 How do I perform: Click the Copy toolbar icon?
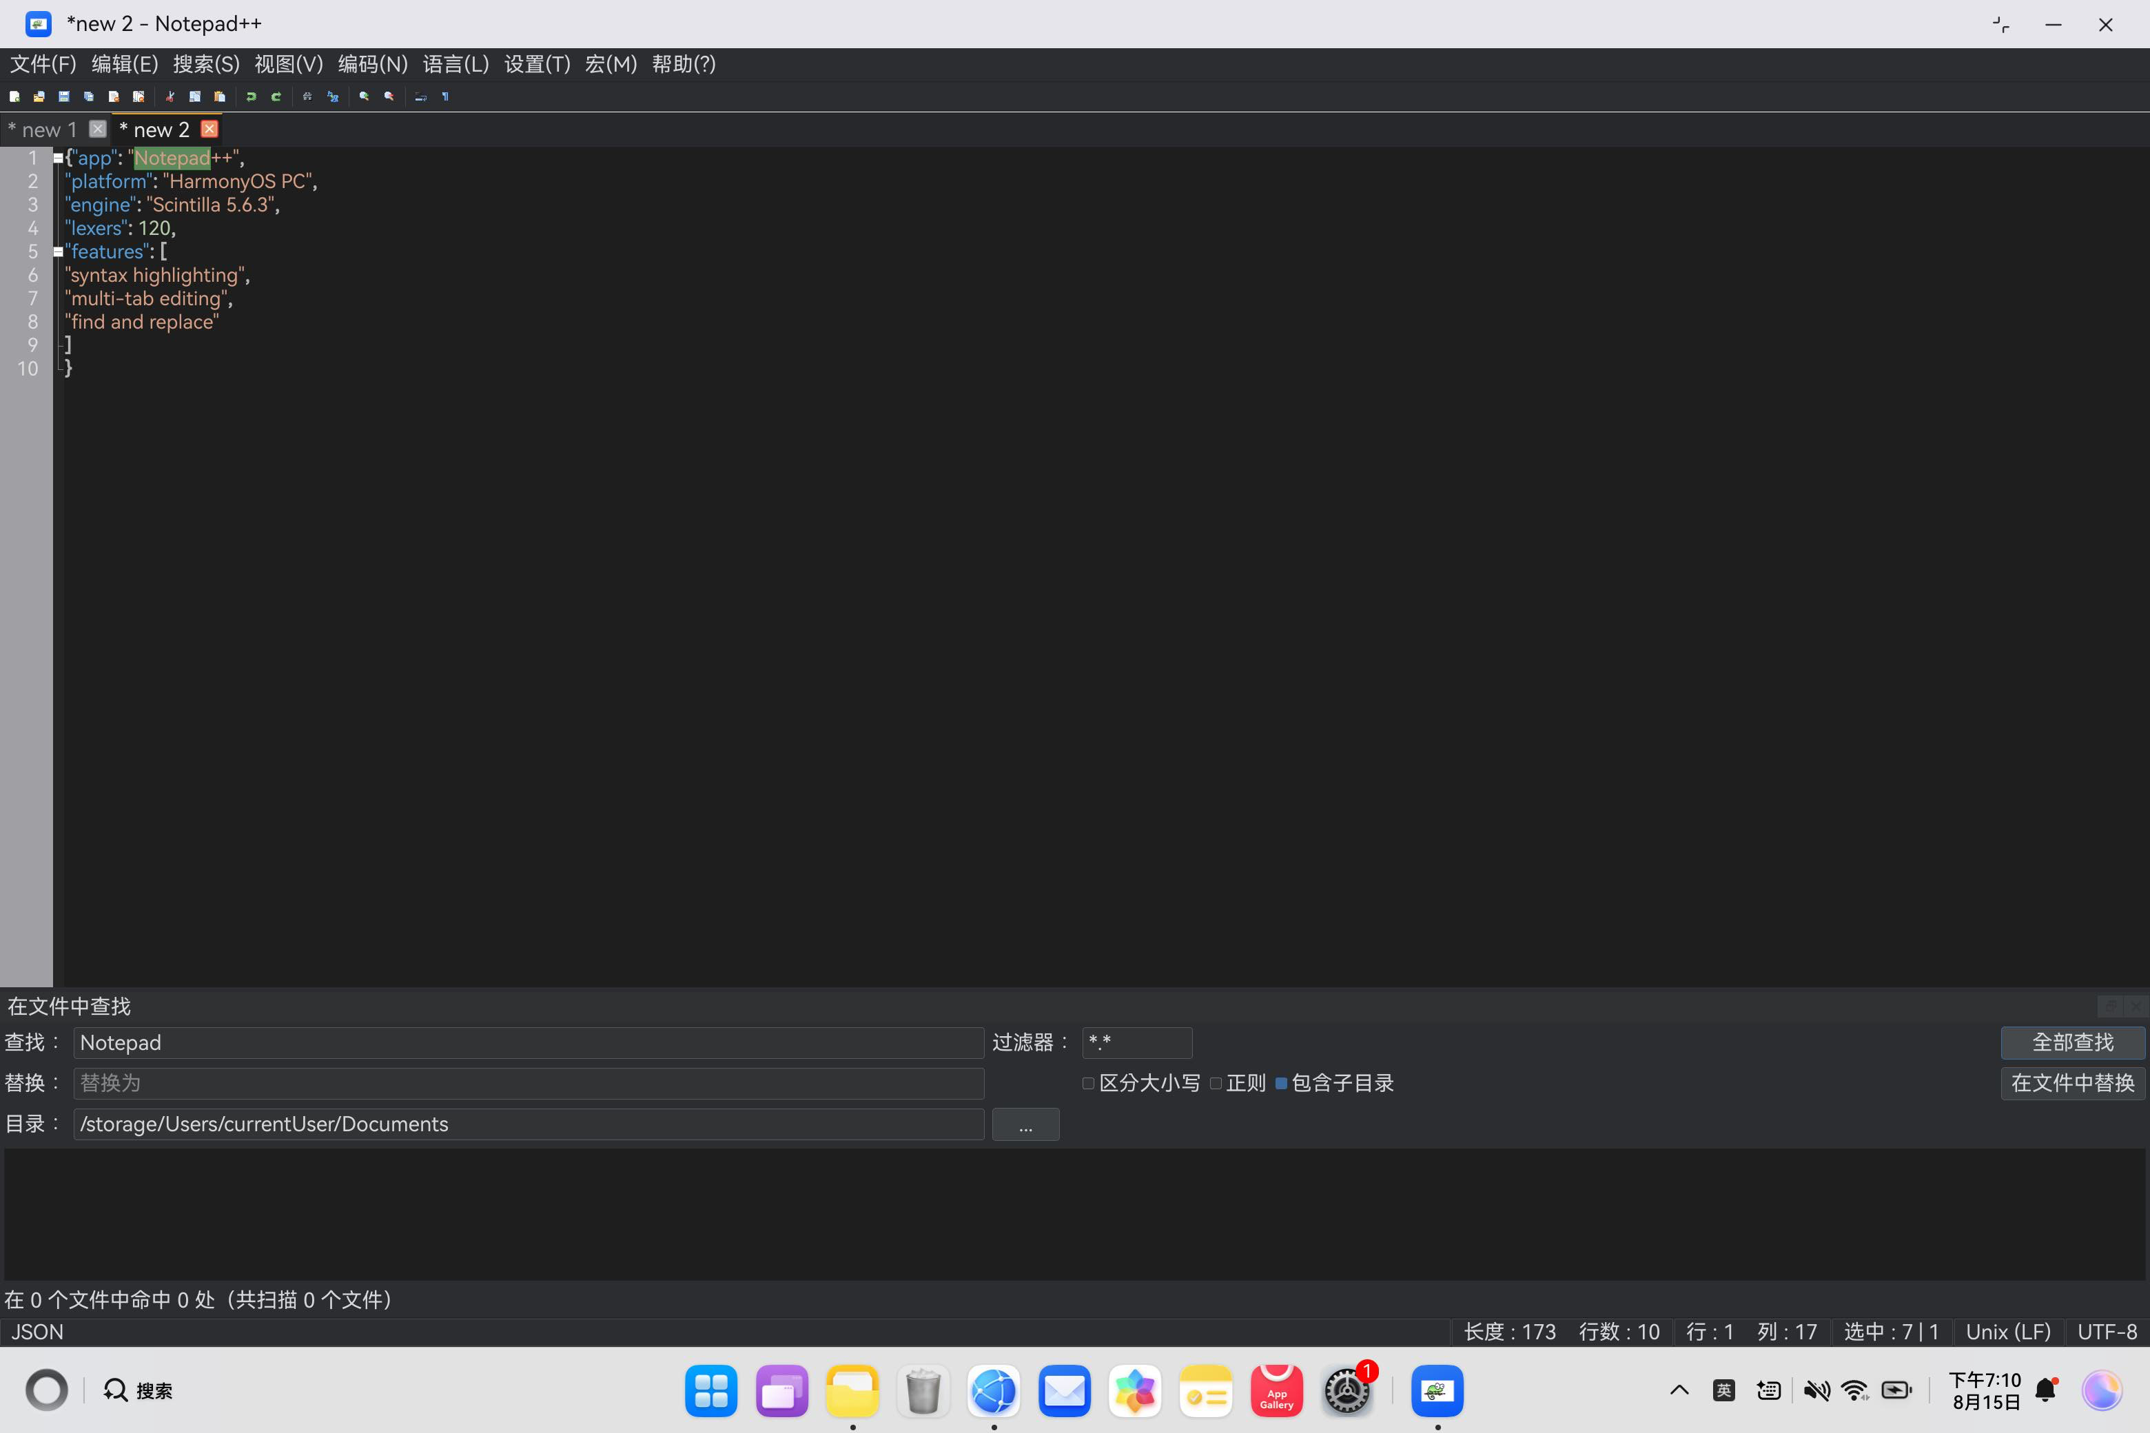pos(195,96)
